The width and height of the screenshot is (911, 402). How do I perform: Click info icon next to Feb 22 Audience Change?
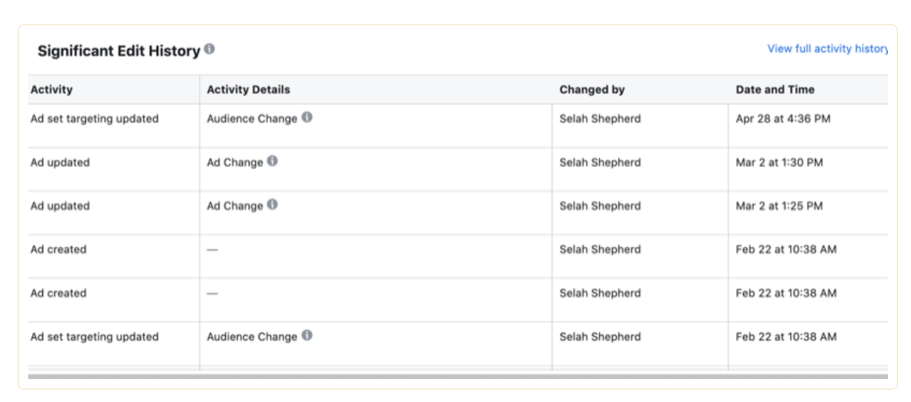click(307, 335)
